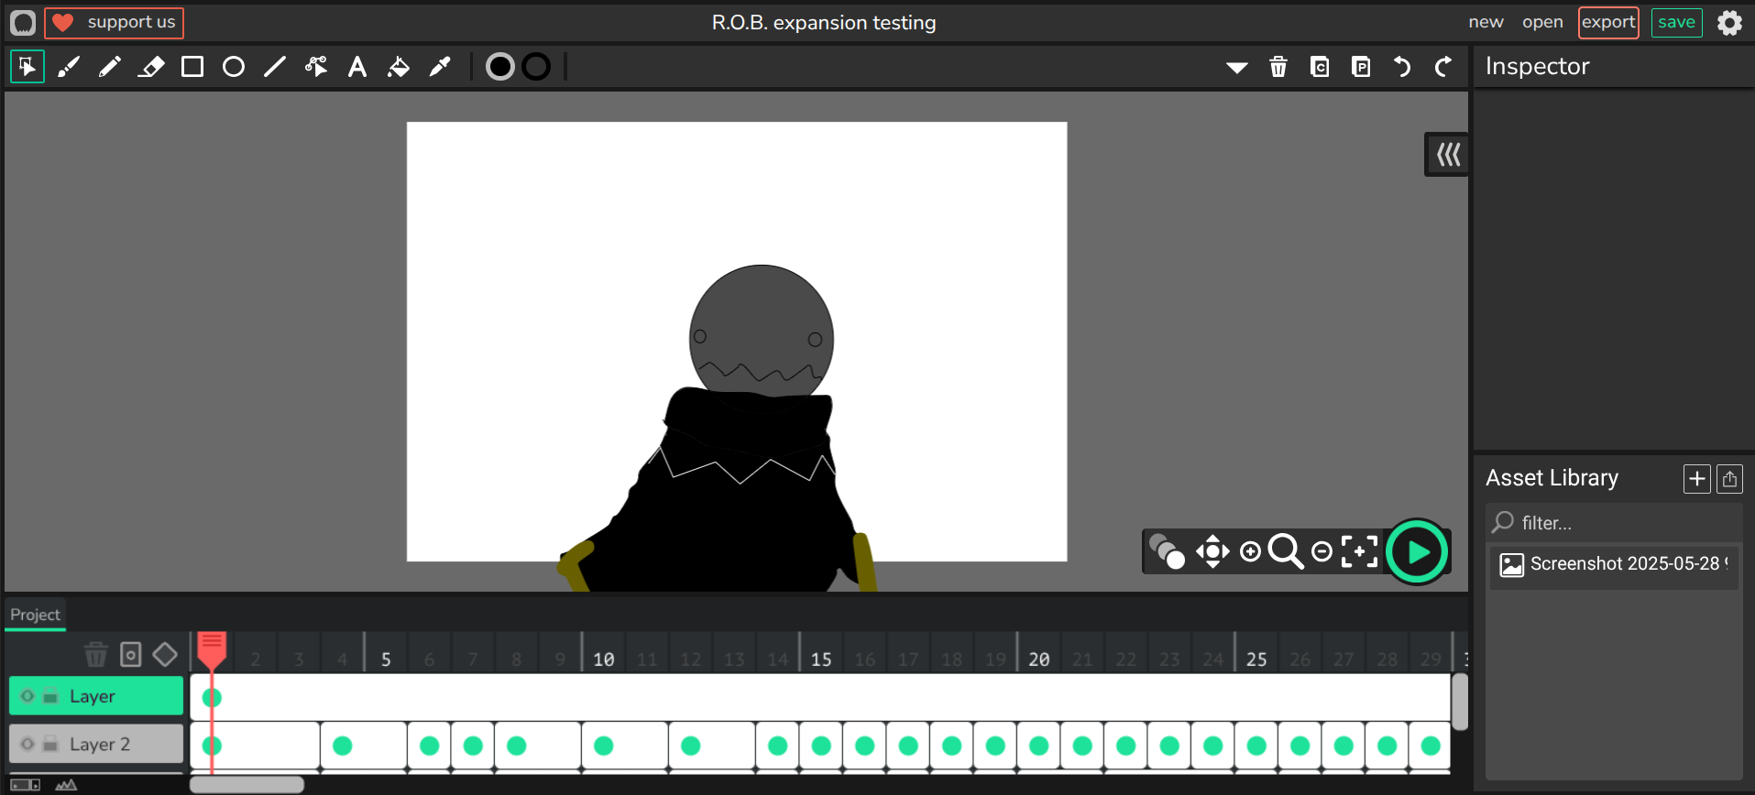This screenshot has height=795, width=1755.
Task: Click the Asset Library filter field
Action: pos(1622,523)
